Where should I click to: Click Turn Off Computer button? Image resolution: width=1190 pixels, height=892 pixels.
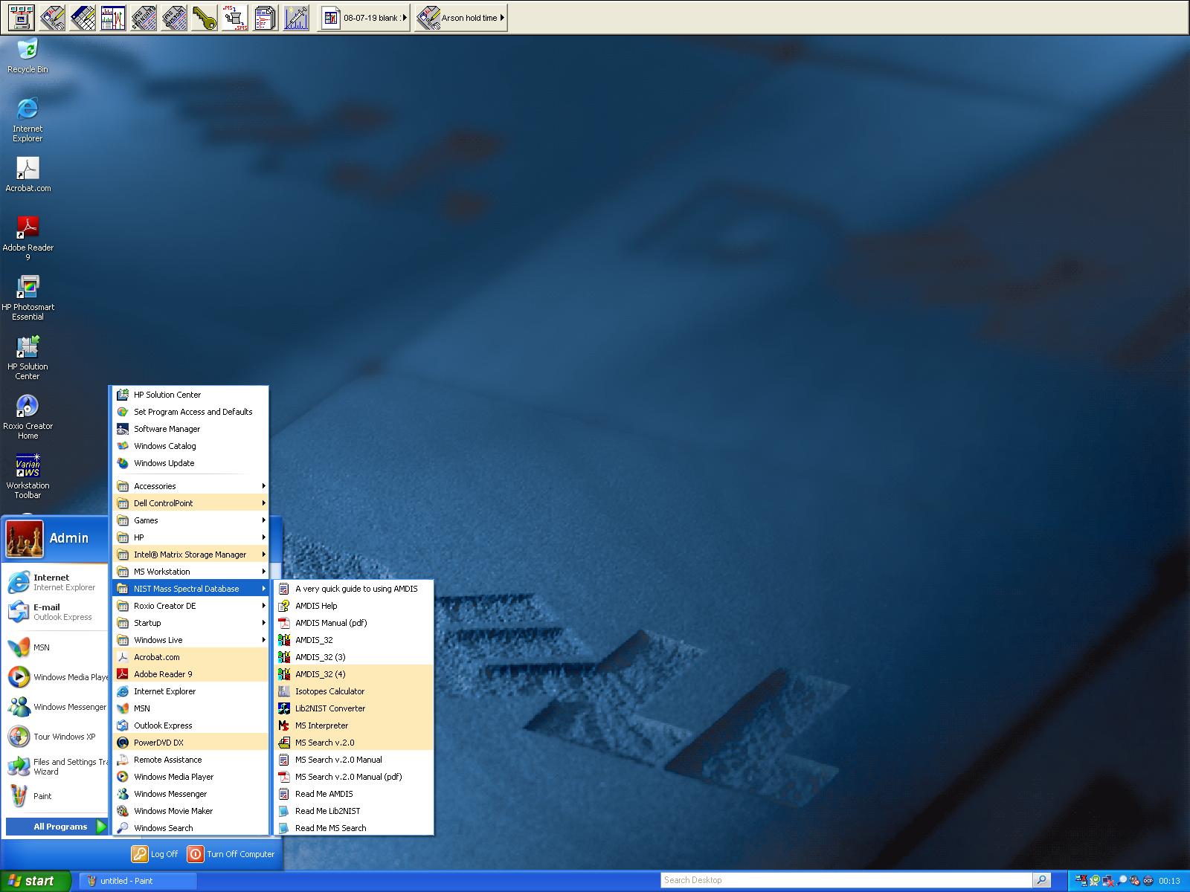click(x=231, y=854)
